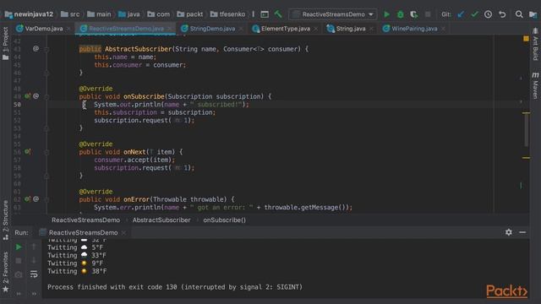Image resolution: width=541 pixels, height=304 pixels.
Task: Close the ReactiveStreamsDemo run tab
Action: pyautogui.click(x=123, y=233)
